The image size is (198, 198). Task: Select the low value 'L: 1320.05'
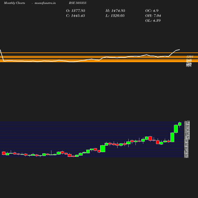pyautogui.click(x=115, y=16)
